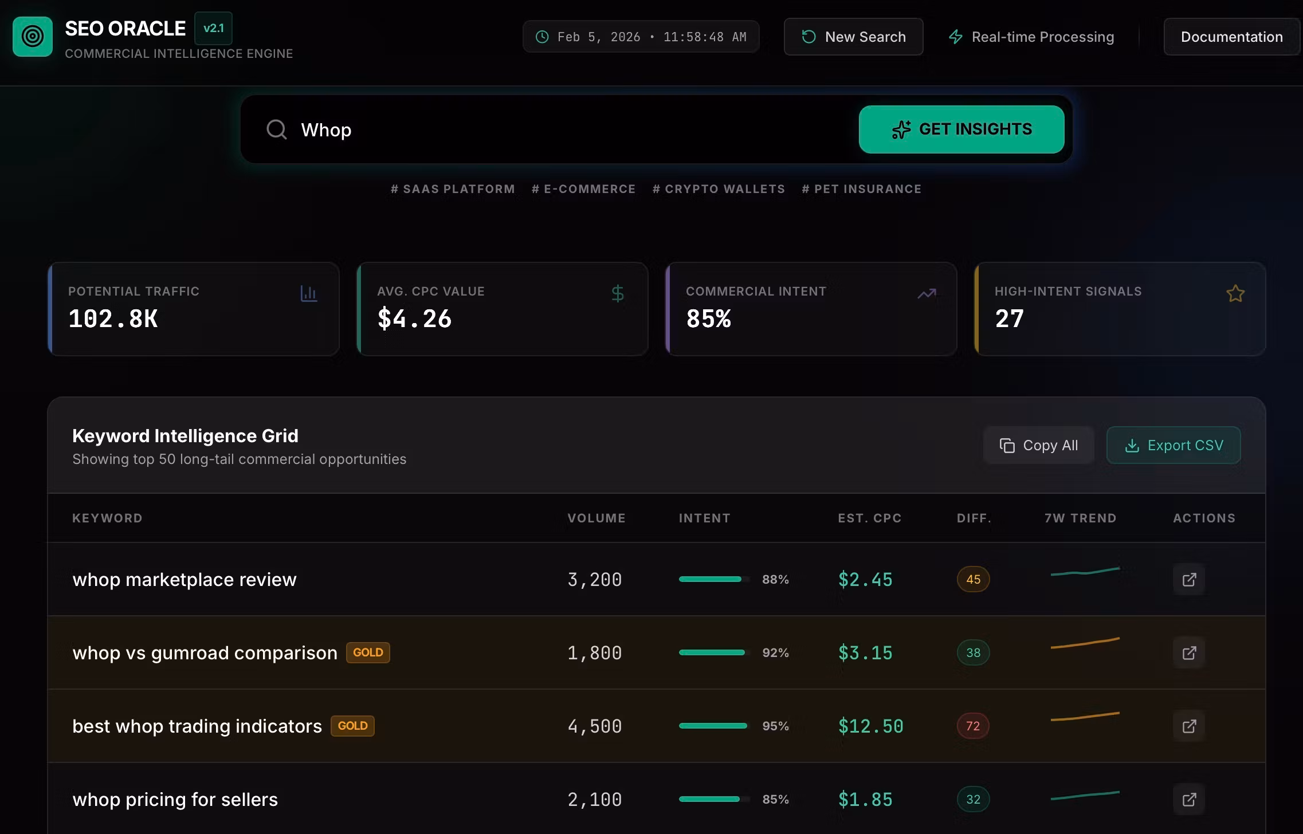Click trend sparkline for whop marketplace review

[1085, 571]
